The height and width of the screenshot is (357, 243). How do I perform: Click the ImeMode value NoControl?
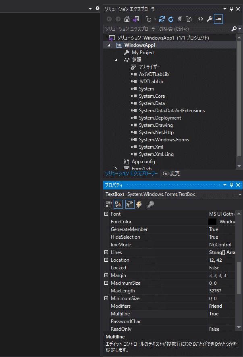click(x=220, y=245)
